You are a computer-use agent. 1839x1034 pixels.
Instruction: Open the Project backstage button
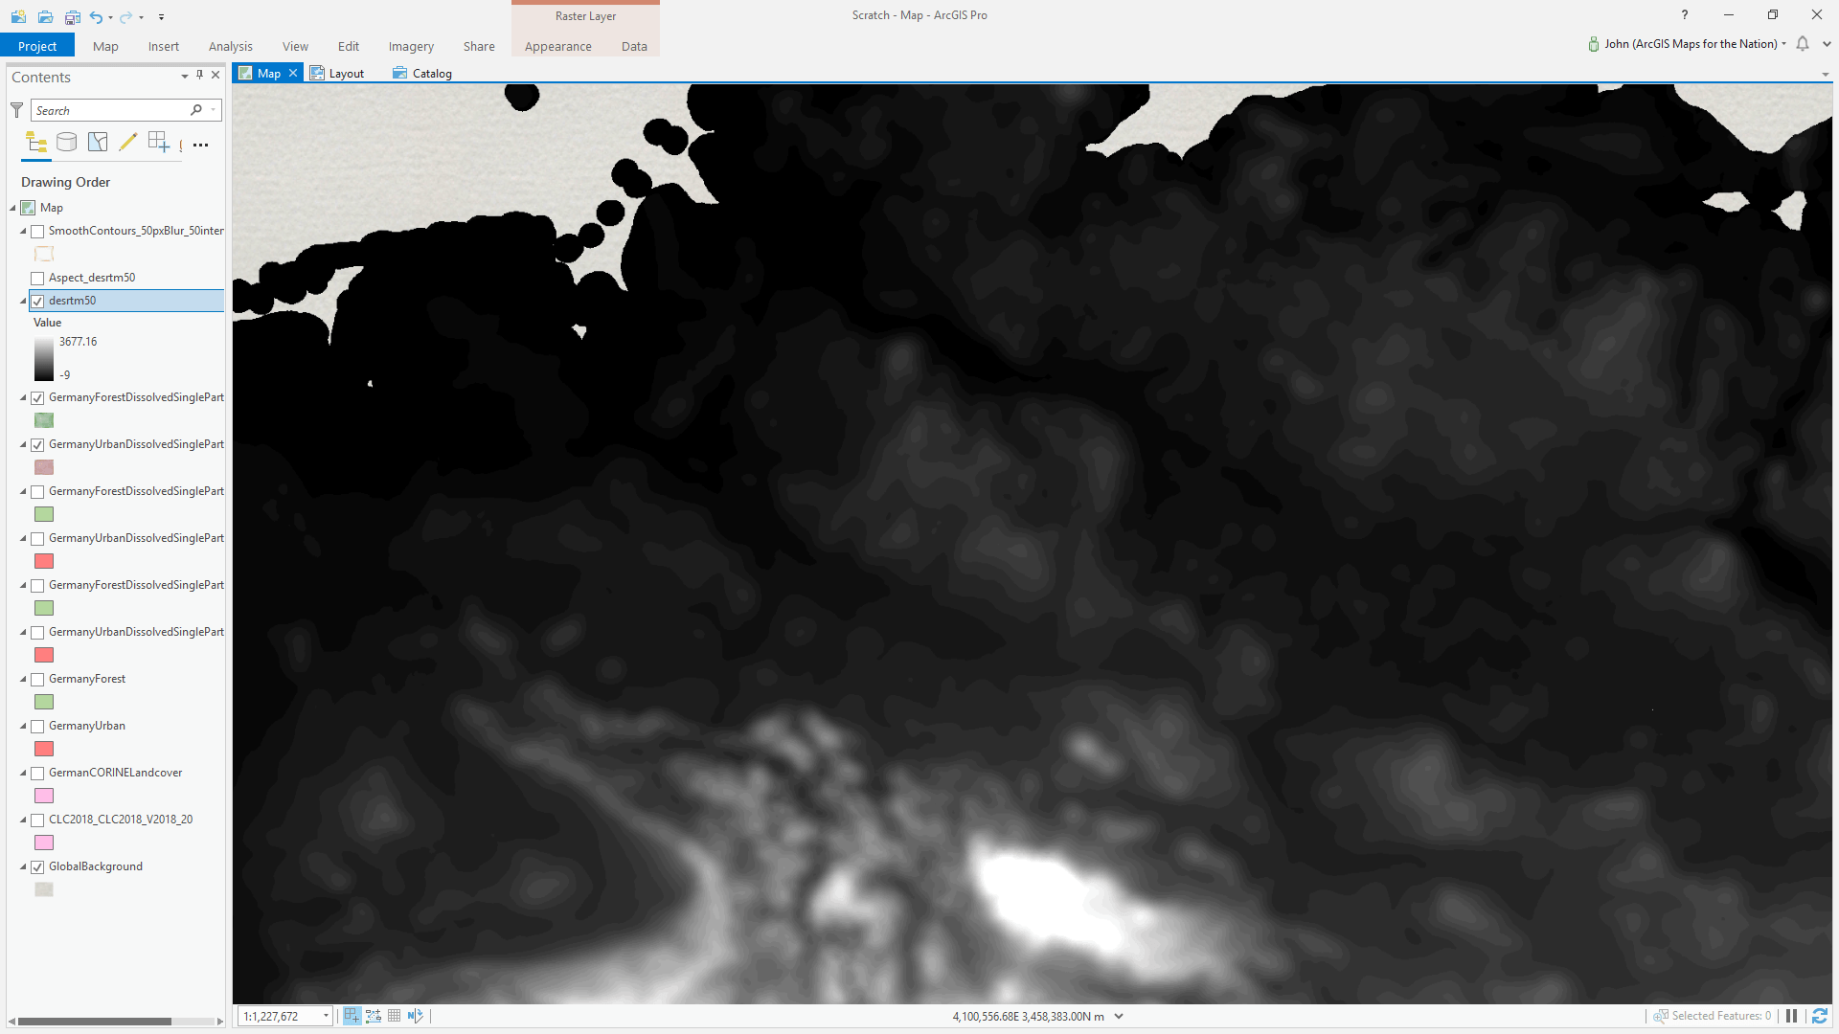(36, 46)
